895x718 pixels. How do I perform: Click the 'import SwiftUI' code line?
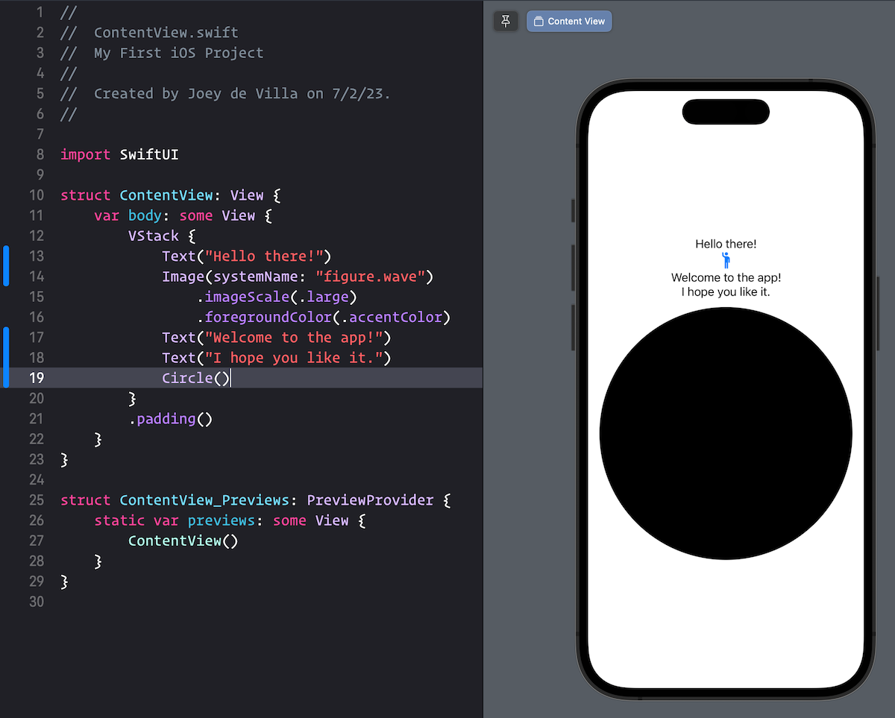click(x=119, y=154)
